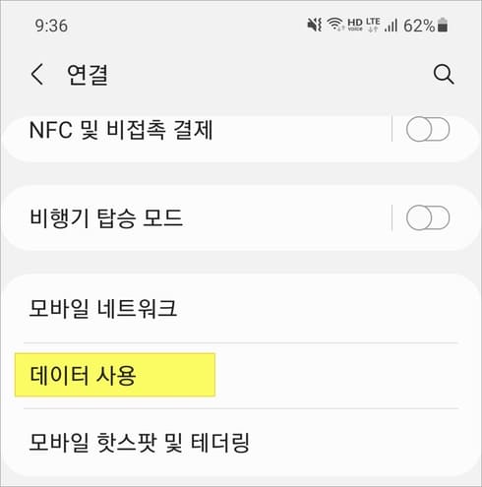This screenshot has width=482, height=487.
Task: Tap the signal strength bars icon
Action: pyautogui.click(x=392, y=25)
